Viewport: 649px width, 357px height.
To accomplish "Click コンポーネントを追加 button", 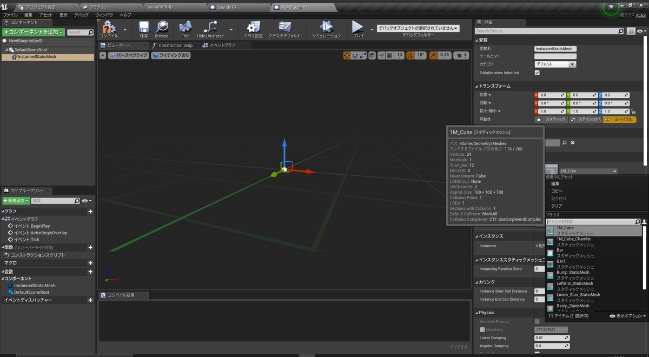I will 33,32.
